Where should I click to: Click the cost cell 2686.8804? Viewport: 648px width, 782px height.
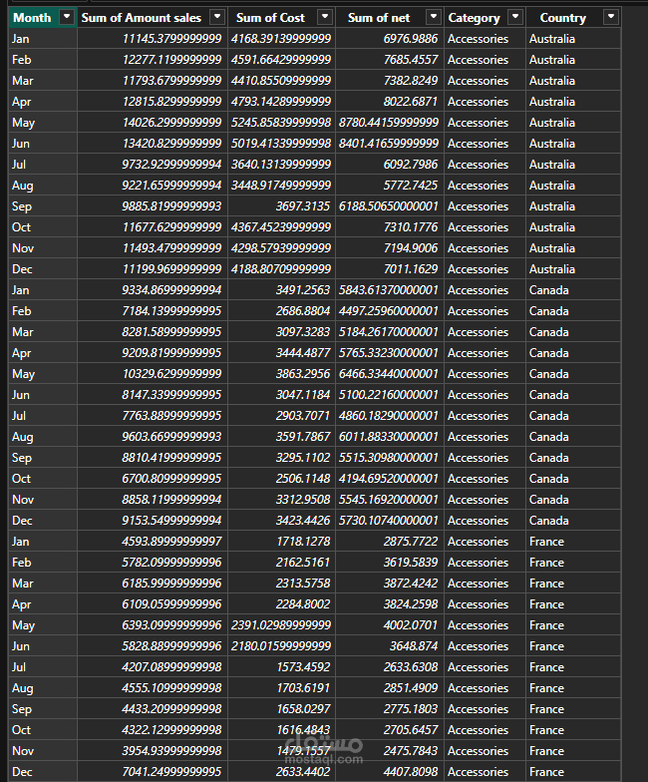pos(281,311)
